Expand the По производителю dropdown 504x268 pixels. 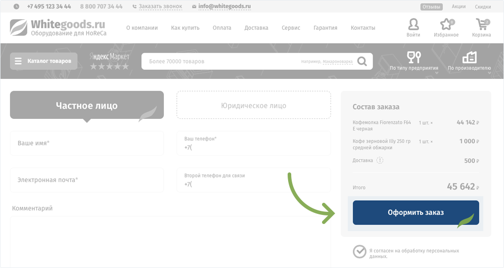coord(469,61)
